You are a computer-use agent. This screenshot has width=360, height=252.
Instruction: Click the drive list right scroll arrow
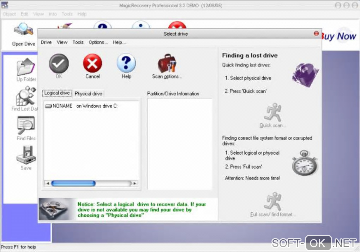point(135,183)
